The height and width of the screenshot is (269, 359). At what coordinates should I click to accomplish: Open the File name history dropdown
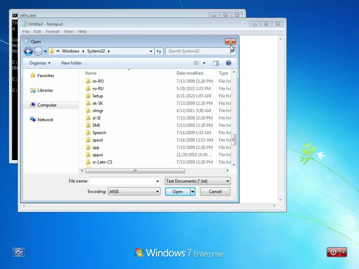tap(157, 181)
